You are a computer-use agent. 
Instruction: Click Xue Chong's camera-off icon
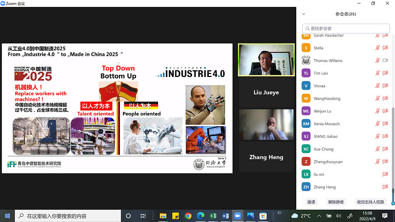pyautogui.click(x=385, y=149)
